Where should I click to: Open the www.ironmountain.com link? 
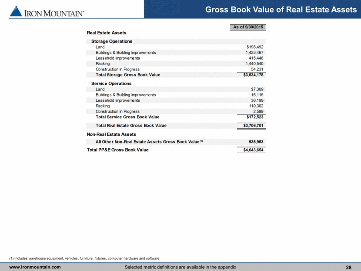pyautogui.click(x=35, y=267)
